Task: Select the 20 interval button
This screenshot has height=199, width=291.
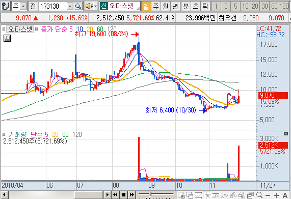Action: 255,6
